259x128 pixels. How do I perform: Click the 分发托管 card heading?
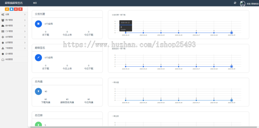pos(40,14)
